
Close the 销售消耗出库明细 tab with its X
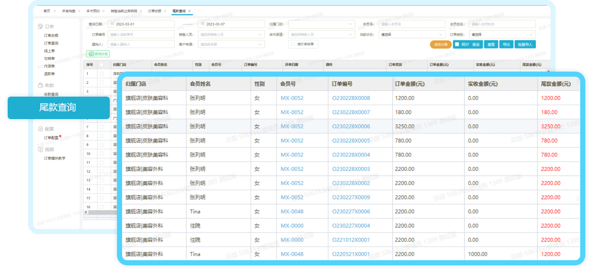tap(140, 11)
